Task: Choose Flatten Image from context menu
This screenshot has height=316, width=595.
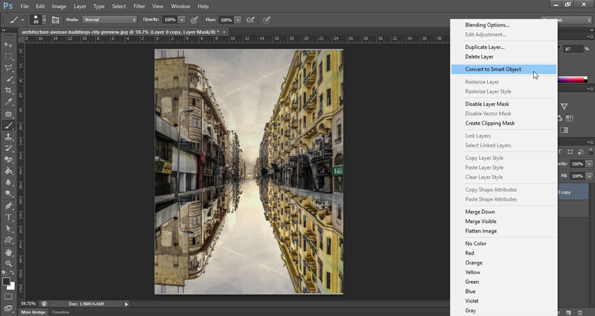Action: [504, 231]
